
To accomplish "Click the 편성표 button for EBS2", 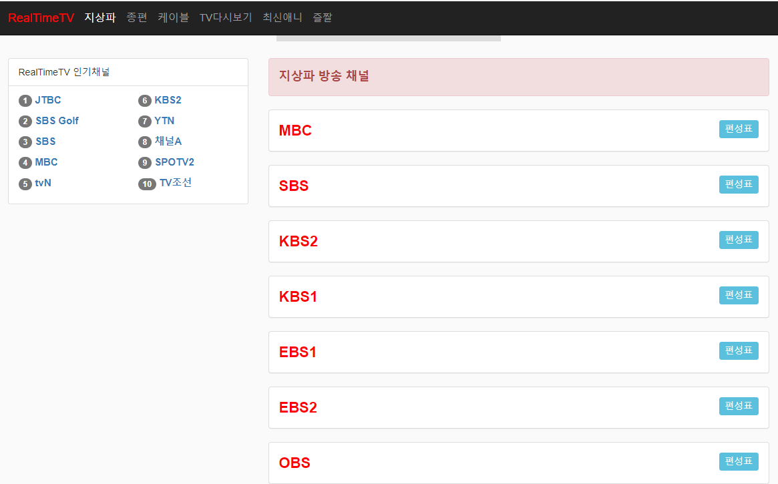I will coord(739,406).
